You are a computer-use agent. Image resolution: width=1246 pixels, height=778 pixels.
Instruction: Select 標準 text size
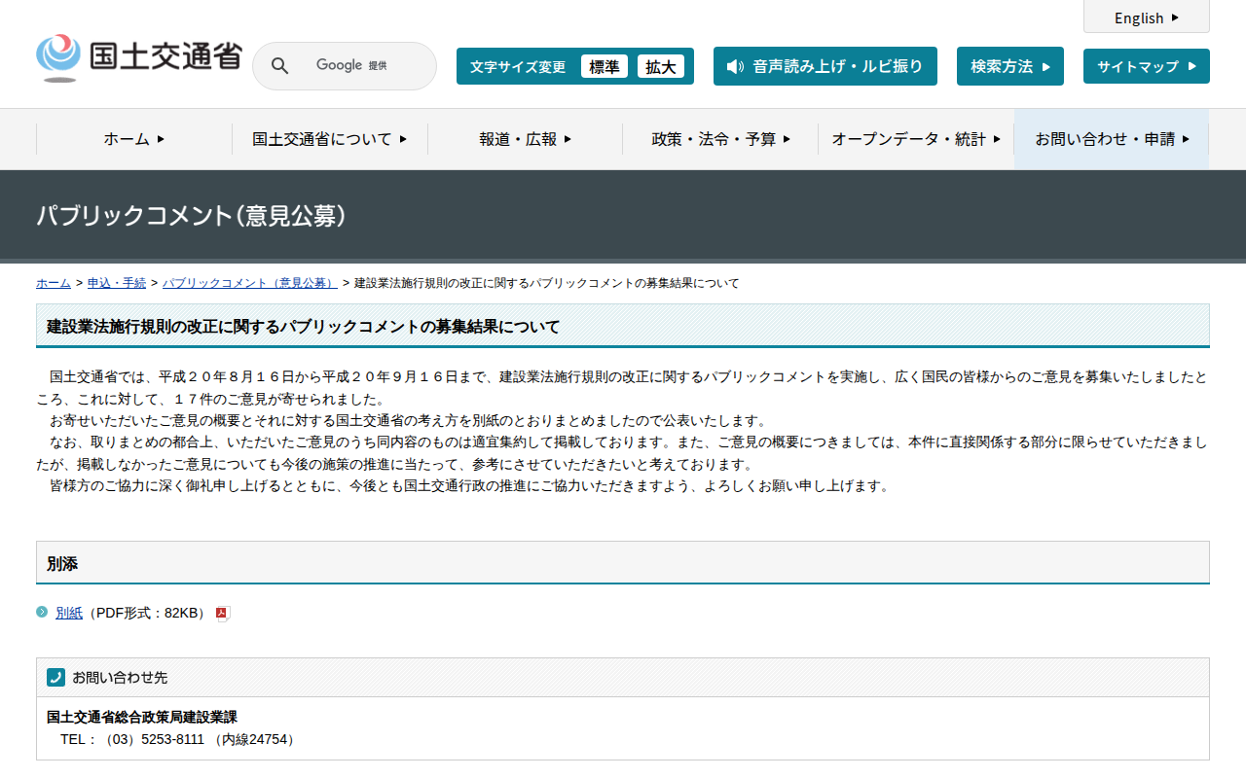(605, 66)
